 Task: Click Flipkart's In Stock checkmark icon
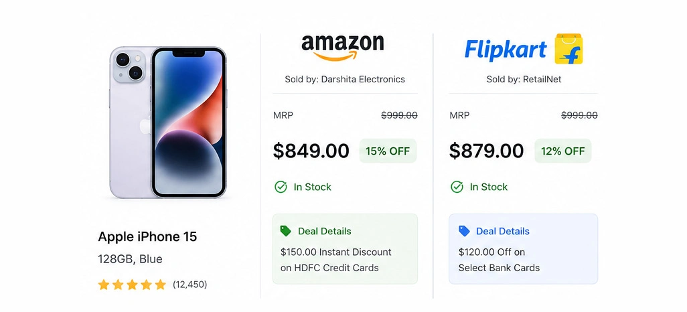pyautogui.click(x=457, y=187)
